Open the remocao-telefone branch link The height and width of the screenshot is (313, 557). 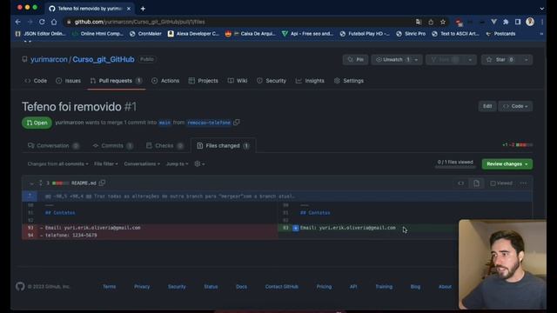(x=209, y=123)
